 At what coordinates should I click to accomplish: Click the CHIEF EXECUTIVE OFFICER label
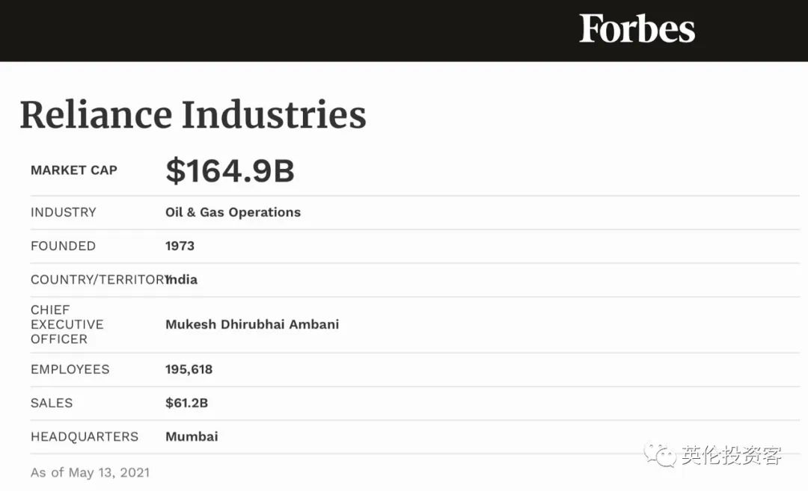coord(67,324)
